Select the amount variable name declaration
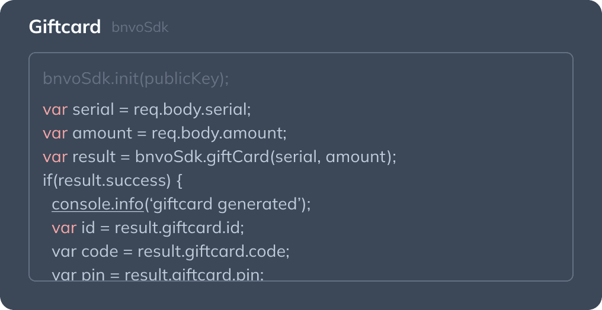Viewport: 602px width, 310px height. click(102, 133)
